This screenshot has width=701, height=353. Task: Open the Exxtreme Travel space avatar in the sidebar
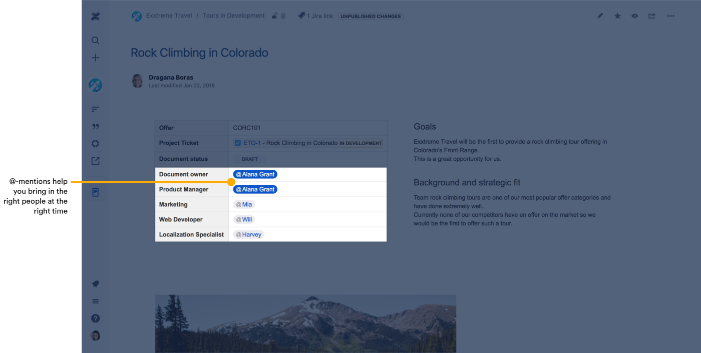[95, 85]
